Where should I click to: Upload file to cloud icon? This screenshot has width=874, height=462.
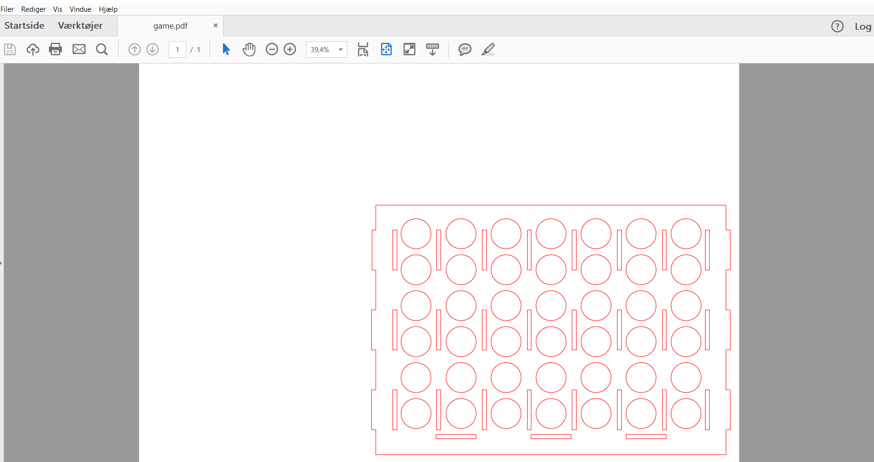tap(32, 49)
